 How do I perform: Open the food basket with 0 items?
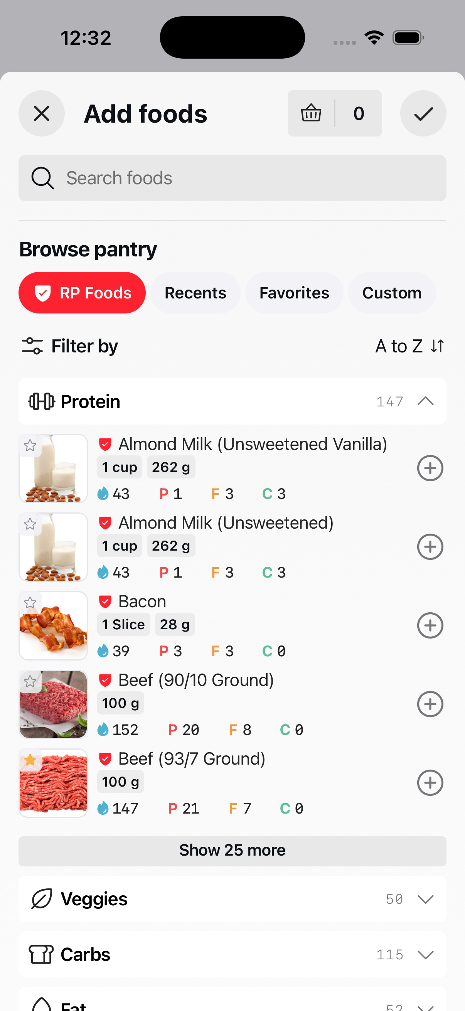coord(334,113)
